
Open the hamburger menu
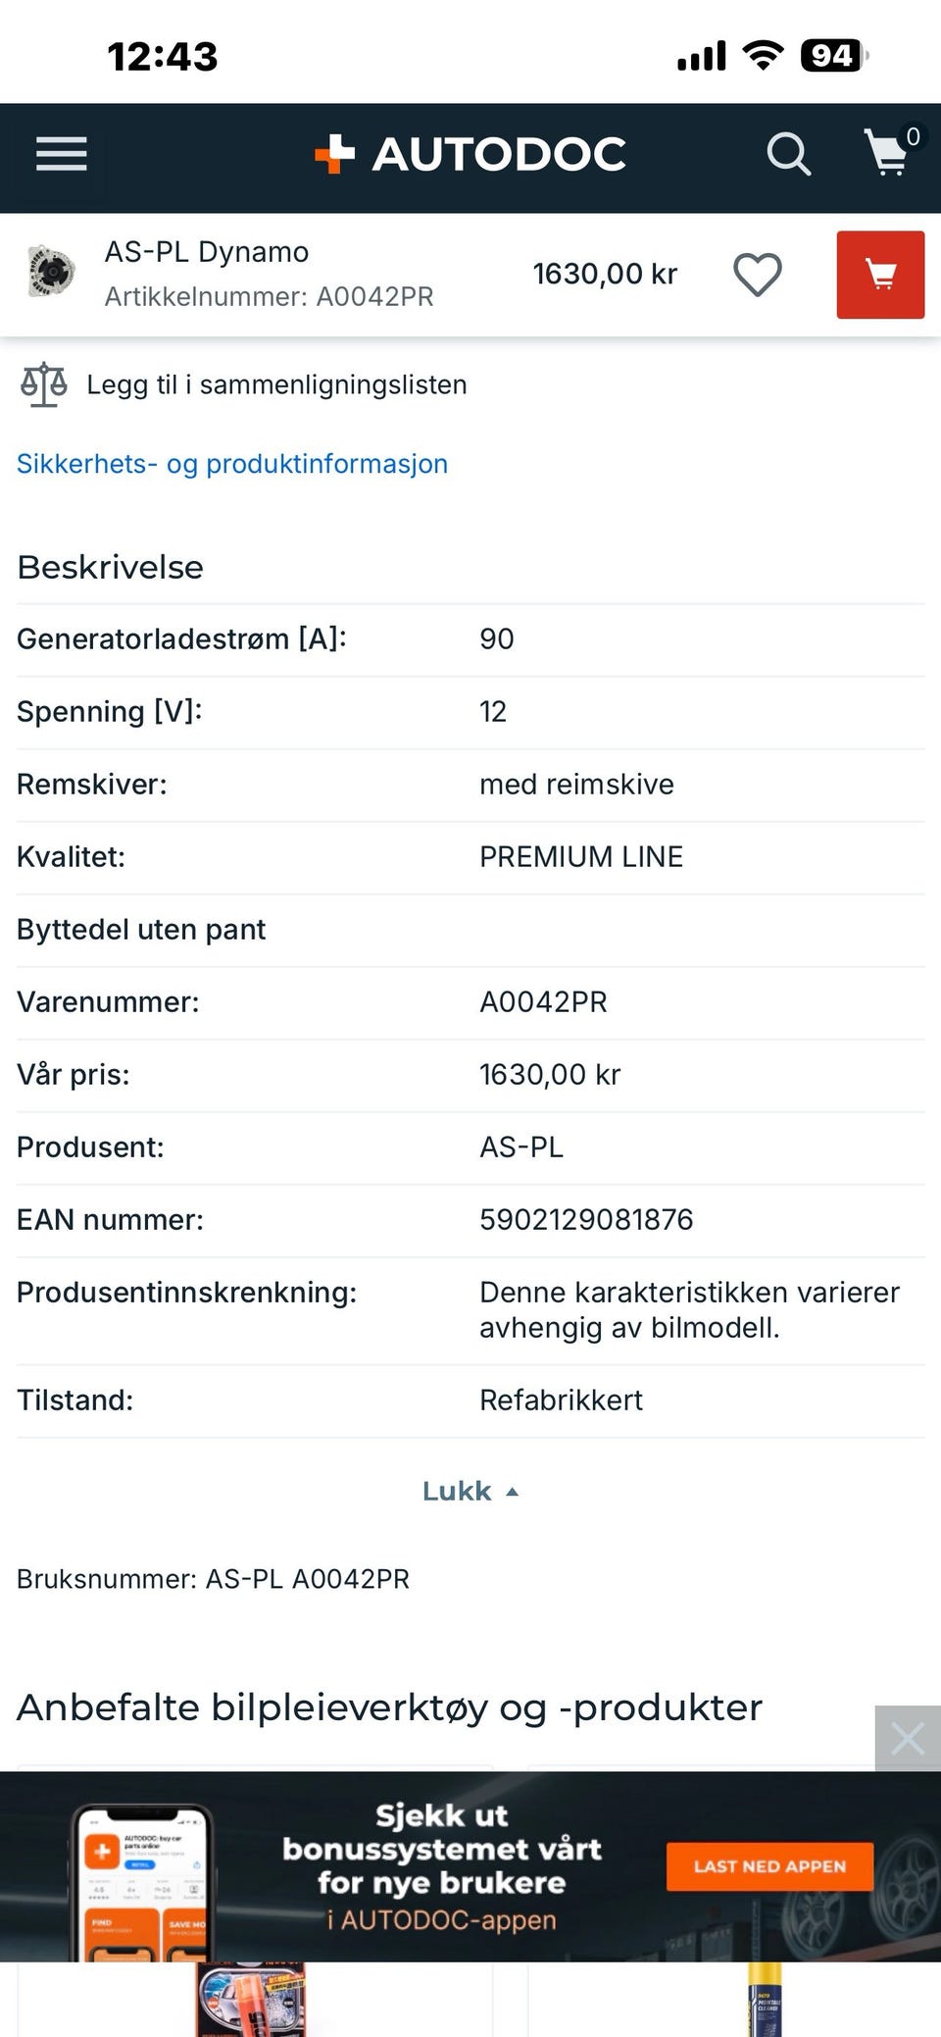(x=62, y=154)
